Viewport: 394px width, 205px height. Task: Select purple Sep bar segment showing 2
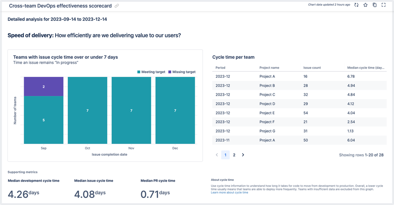pos(43,86)
